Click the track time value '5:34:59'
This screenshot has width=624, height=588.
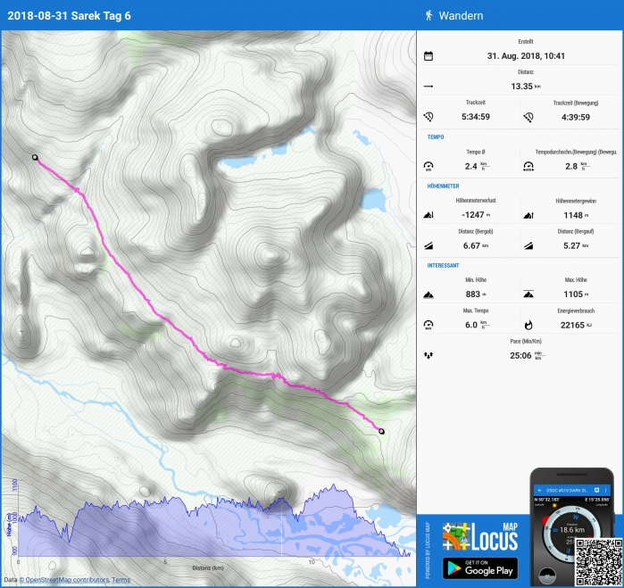point(476,117)
